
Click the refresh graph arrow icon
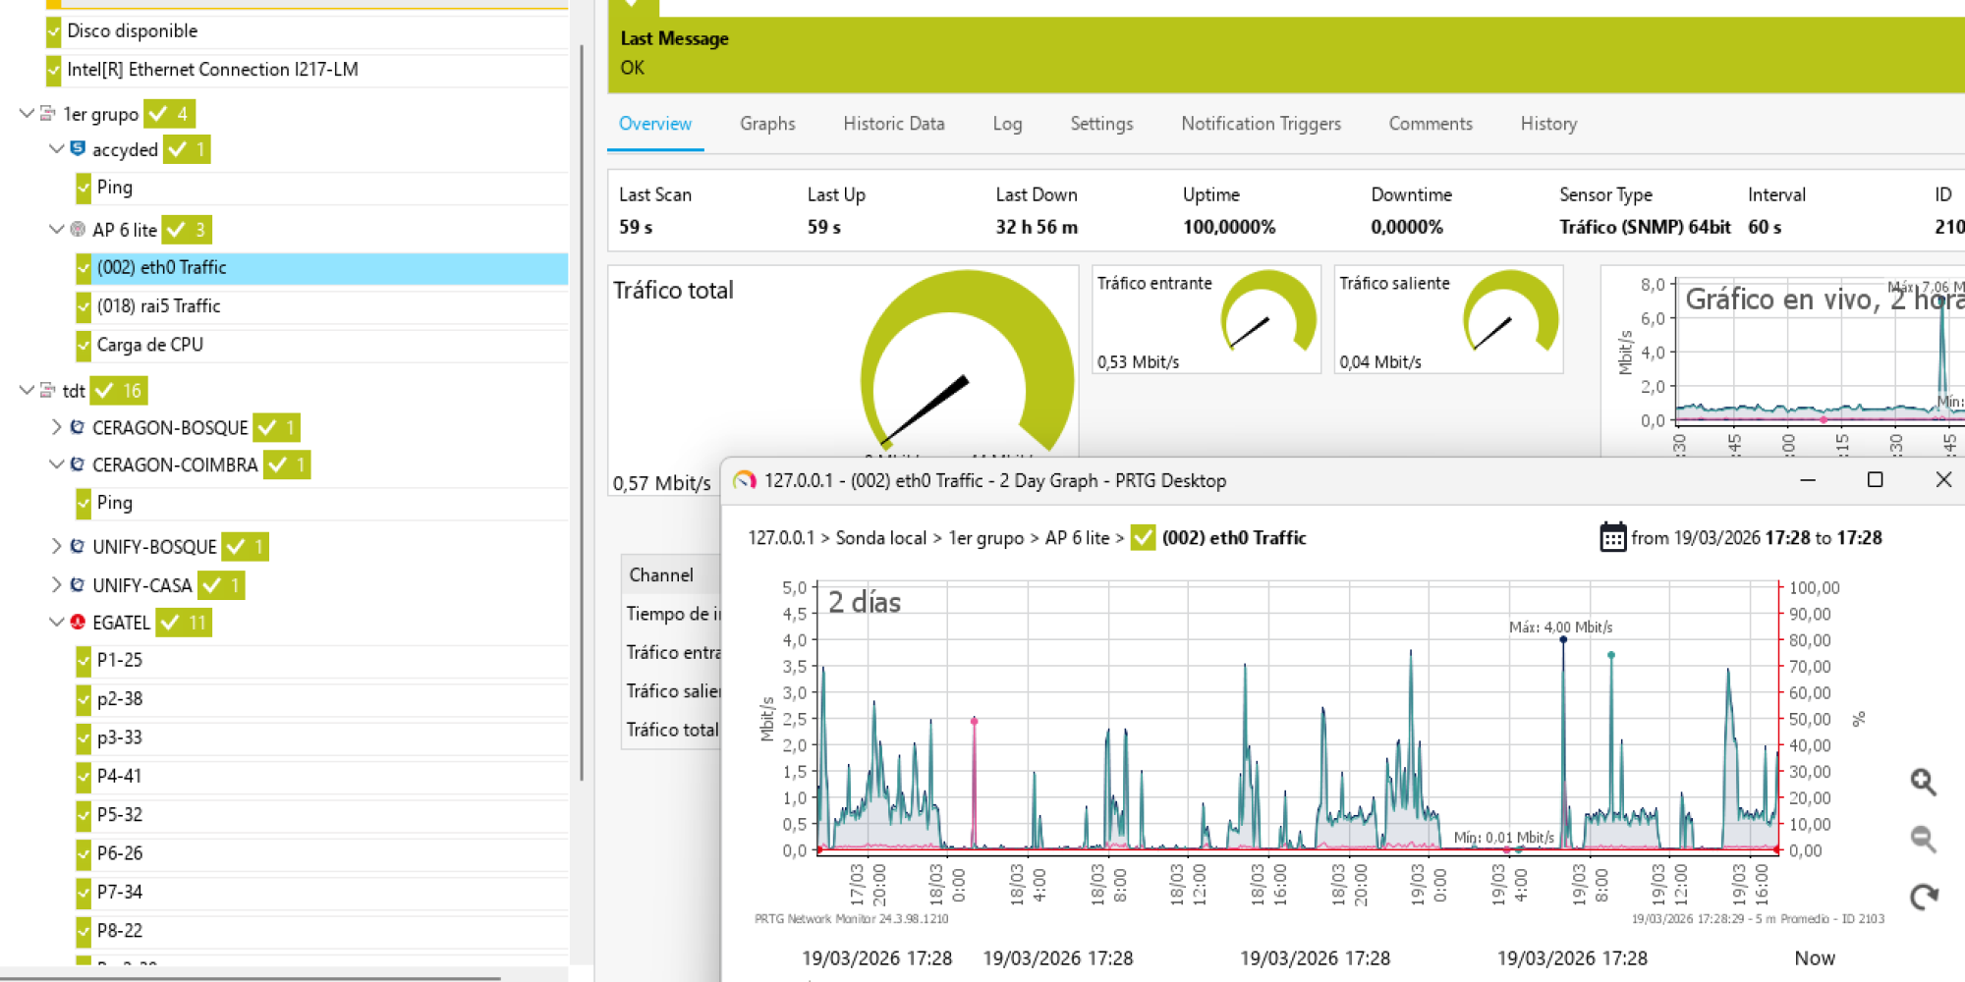click(x=1923, y=896)
